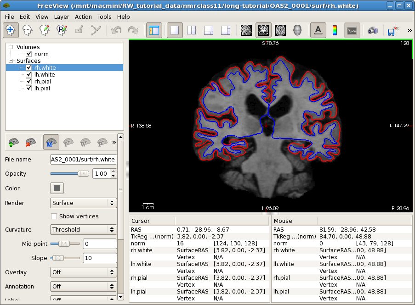This screenshot has height=305, width=415.
Task: Uncheck the lh.white surface layer
Action: pos(29,74)
